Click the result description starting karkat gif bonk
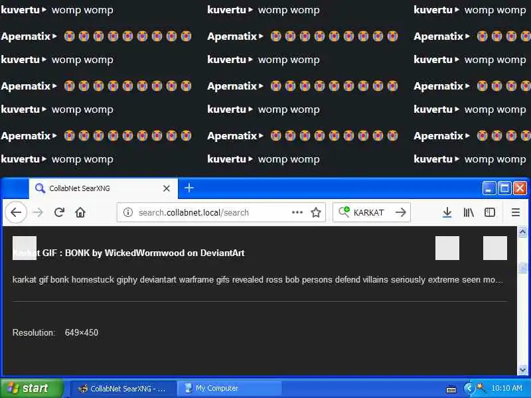Screen dimensions: 531x398 click(x=258, y=280)
